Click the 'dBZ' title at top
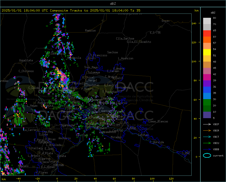The width and height of the screenshot is (226, 182). [113, 4]
